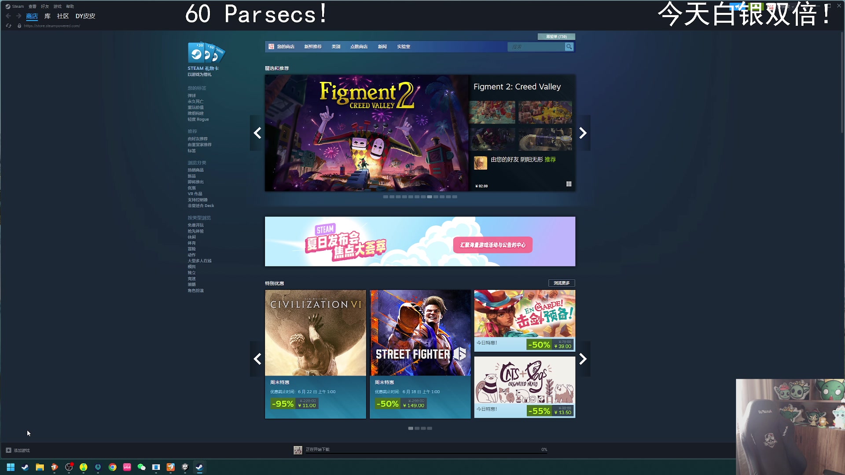The image size is (845, 475).
Task: Open the 点数商店 points shop
Action: [x=359, y=47]
